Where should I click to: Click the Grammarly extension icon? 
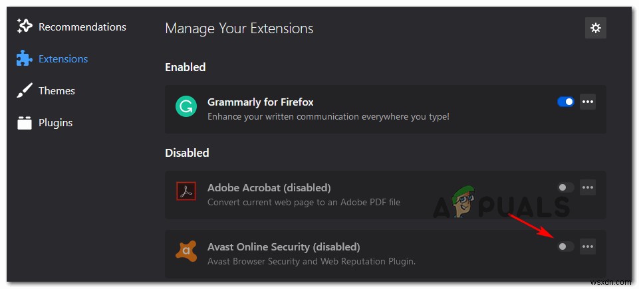[x=185, y=106]
